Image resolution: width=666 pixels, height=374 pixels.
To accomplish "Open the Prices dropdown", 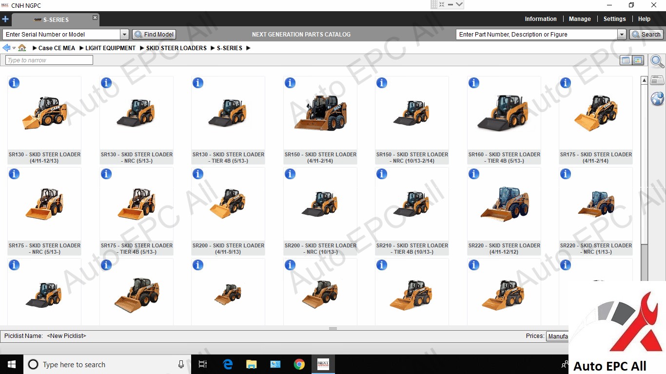I will click(557, 337).
